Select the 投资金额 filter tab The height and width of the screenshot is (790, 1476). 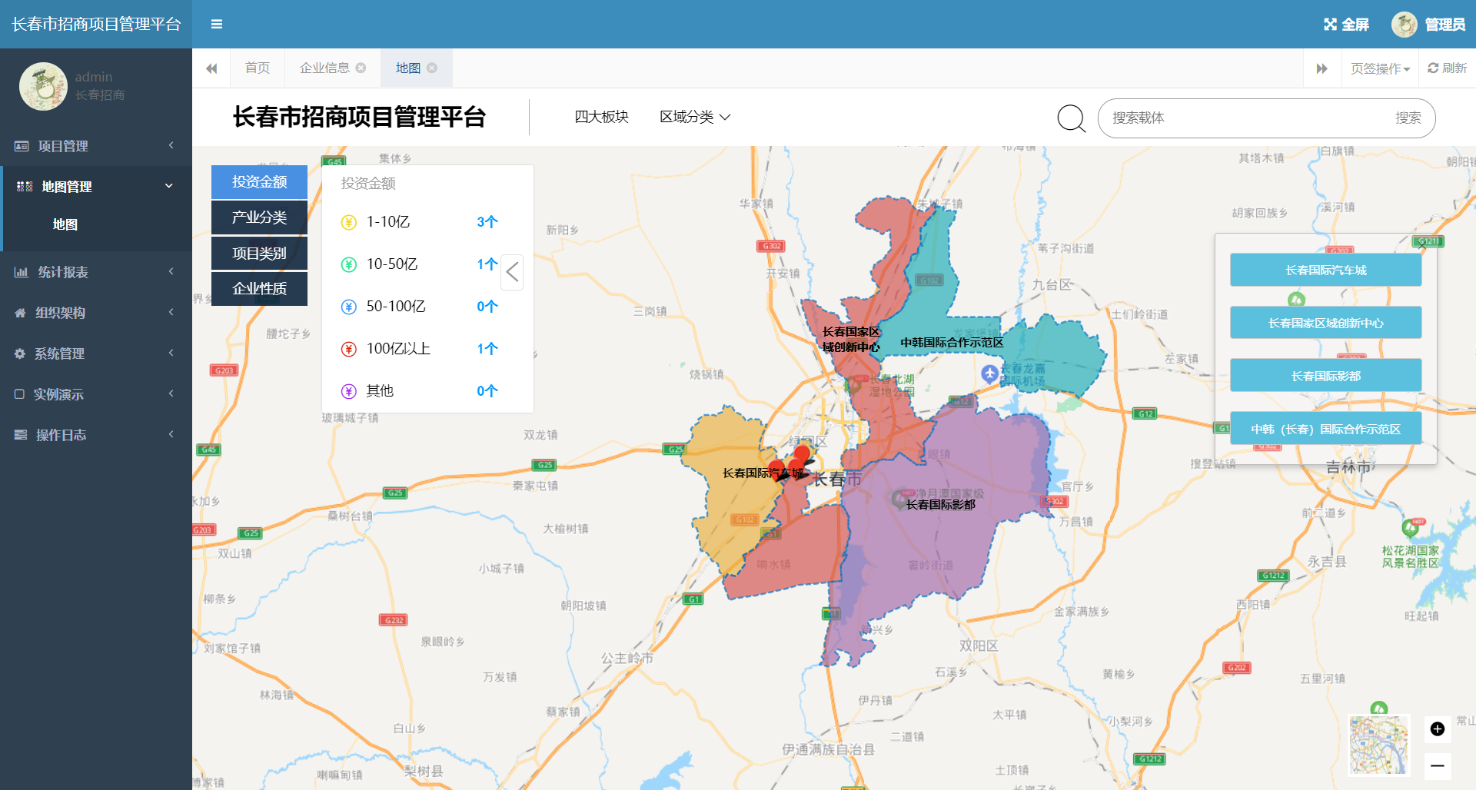pyautogui.click(x=259, y=182)
